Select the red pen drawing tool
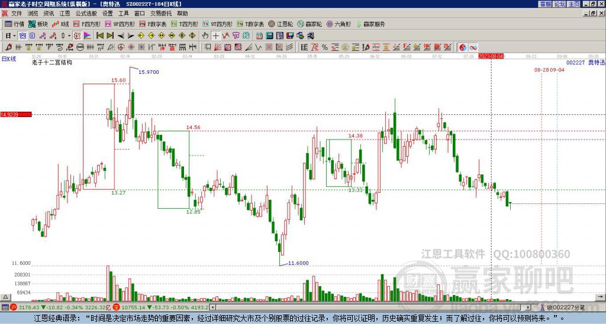 (8, 47)
